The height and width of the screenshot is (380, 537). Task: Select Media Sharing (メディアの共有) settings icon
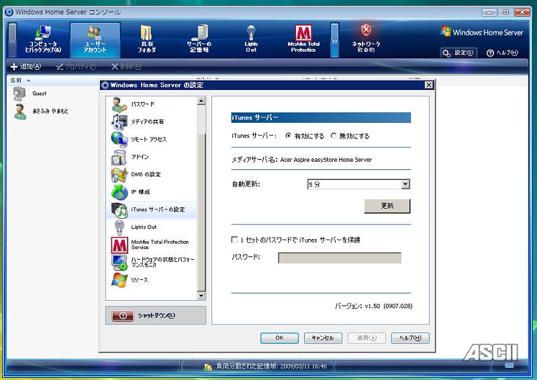coord(119,122)
